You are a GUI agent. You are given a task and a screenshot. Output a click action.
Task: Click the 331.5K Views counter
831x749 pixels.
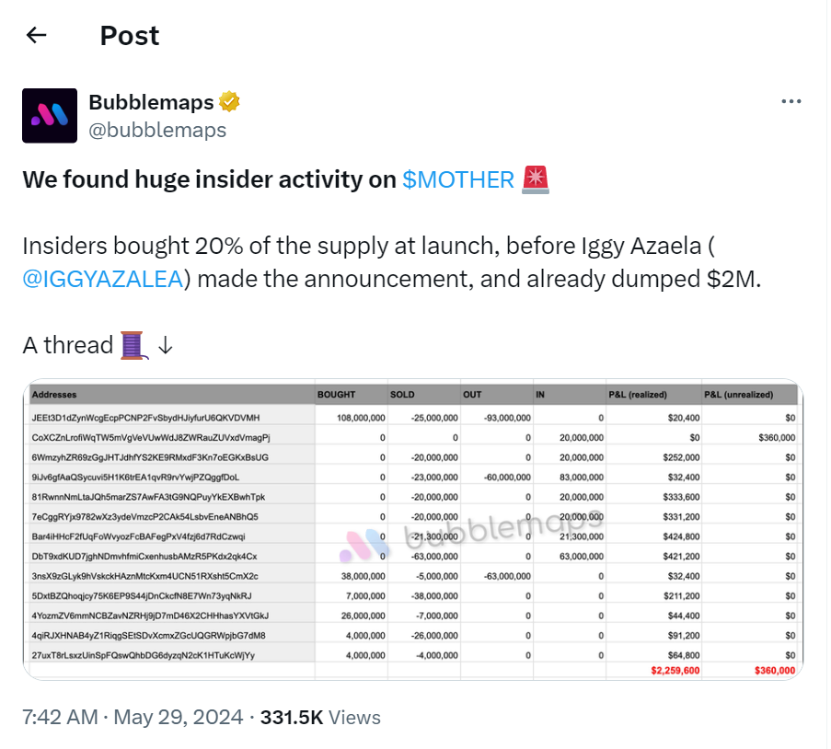(x=320, y=717)
